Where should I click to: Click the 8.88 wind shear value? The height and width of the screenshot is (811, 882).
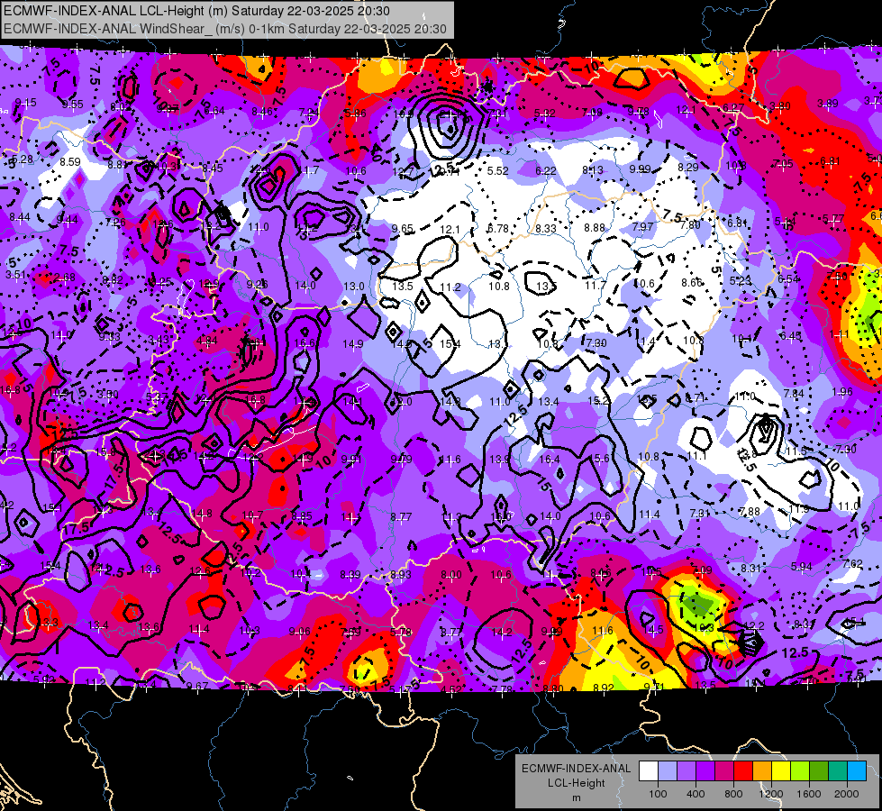pyautogui.click(x=595, y=227)
